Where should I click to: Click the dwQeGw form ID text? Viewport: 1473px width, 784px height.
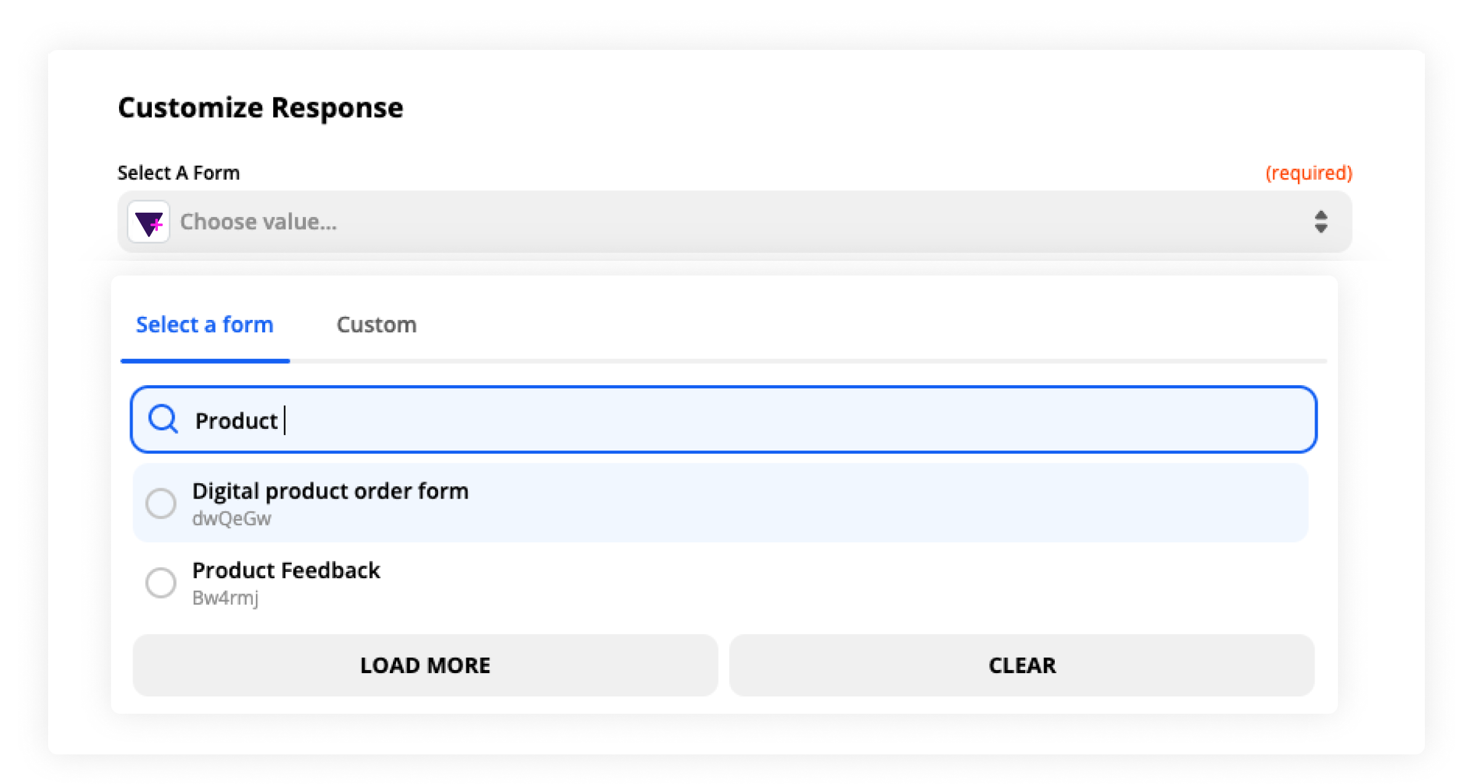(232, 519)
